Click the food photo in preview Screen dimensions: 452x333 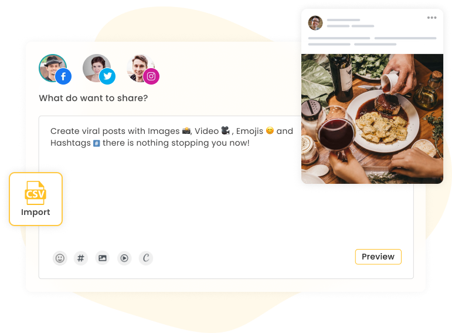[x=372, y=119]
